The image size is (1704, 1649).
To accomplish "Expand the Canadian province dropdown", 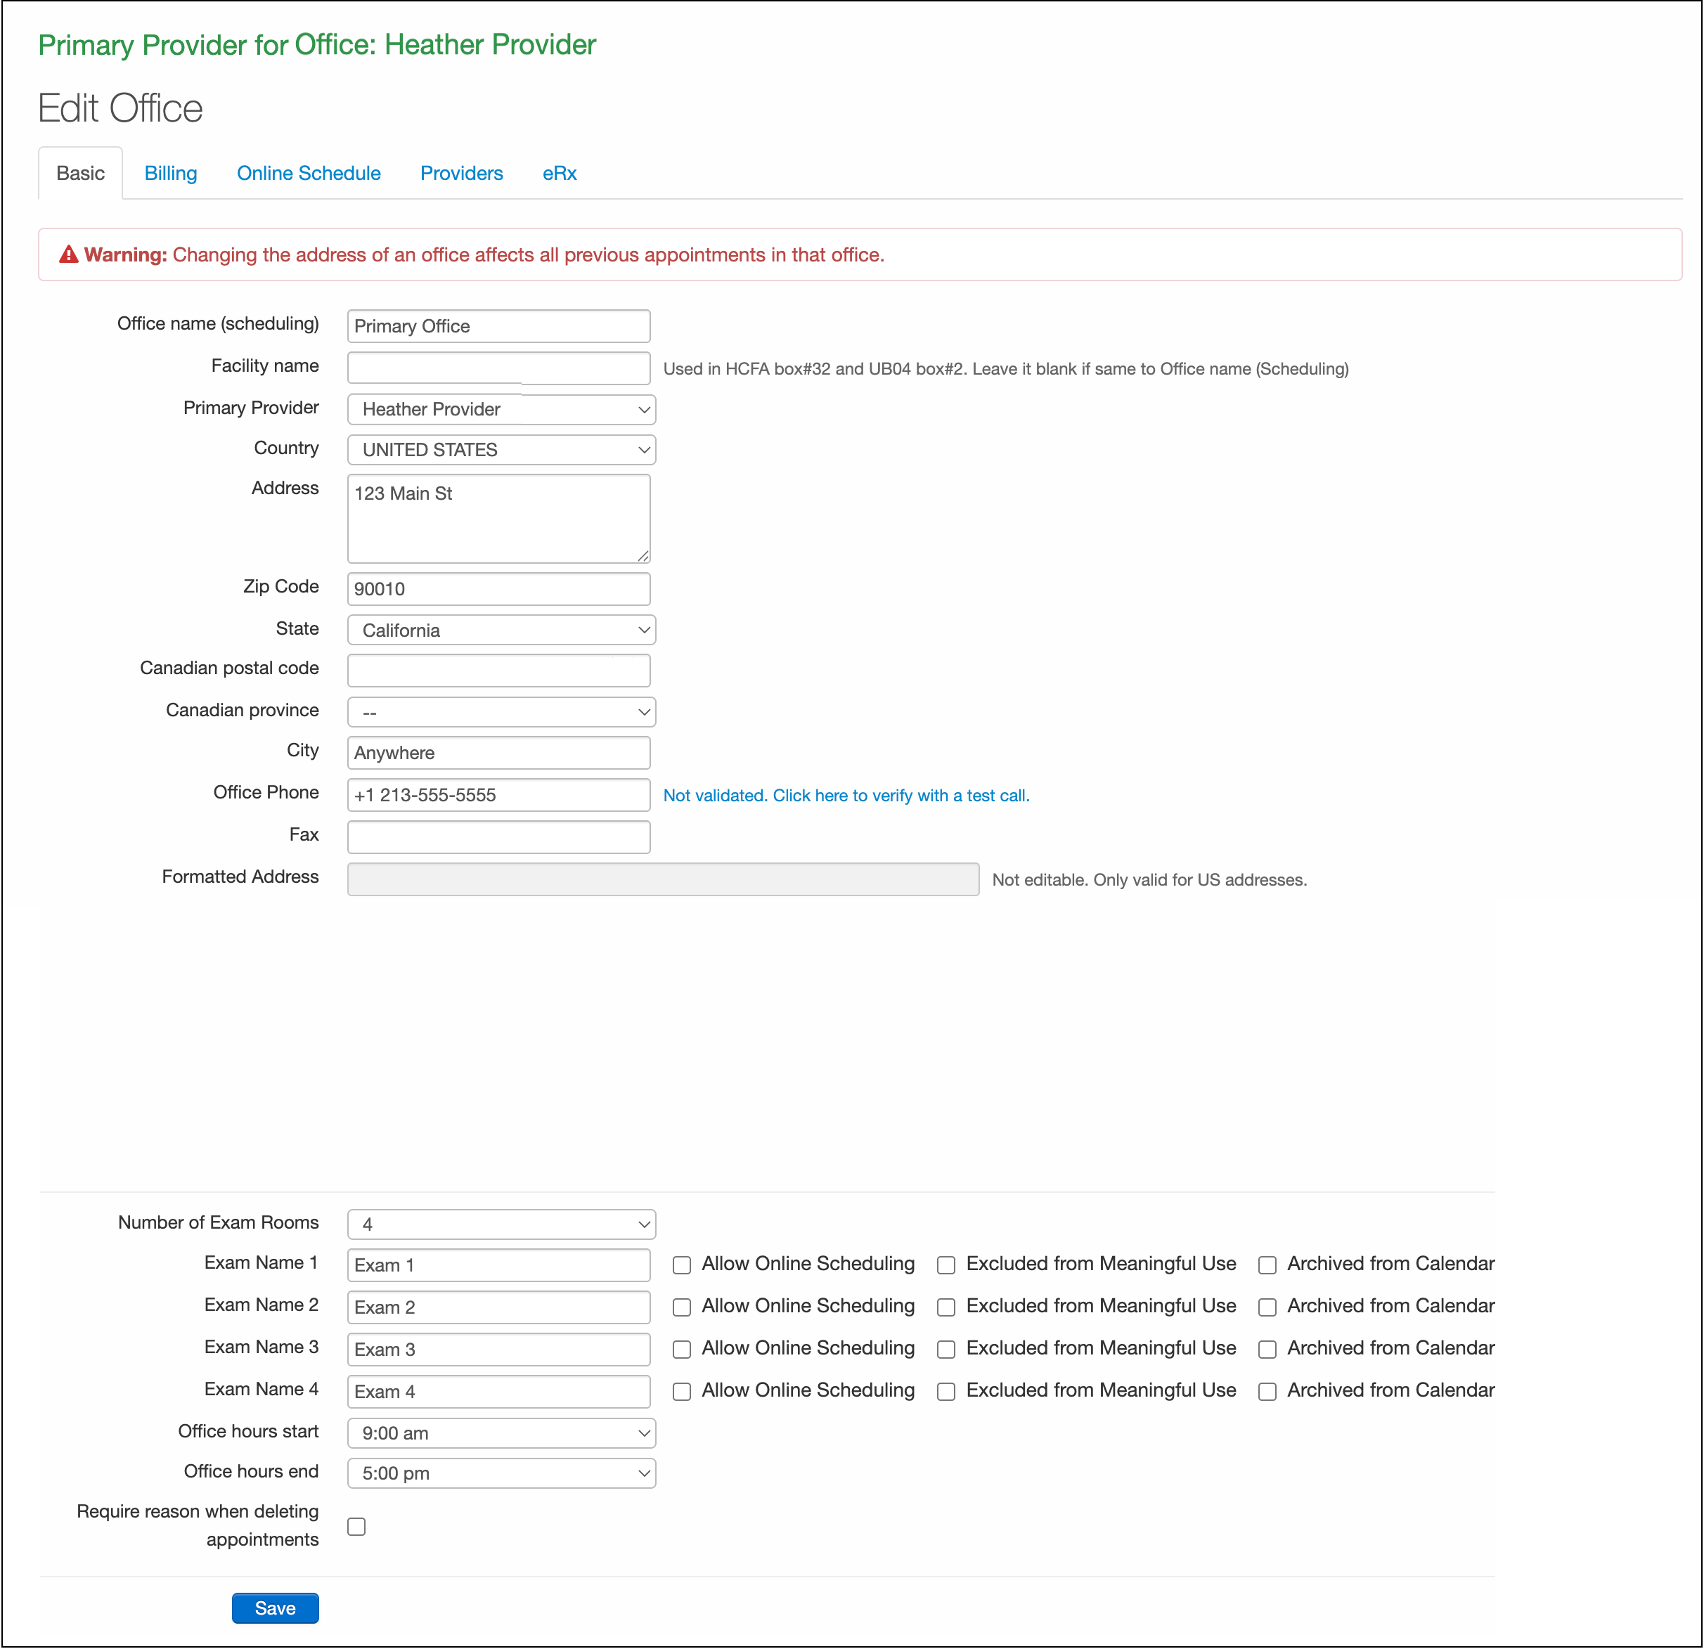I will click(x=501, y=713).
